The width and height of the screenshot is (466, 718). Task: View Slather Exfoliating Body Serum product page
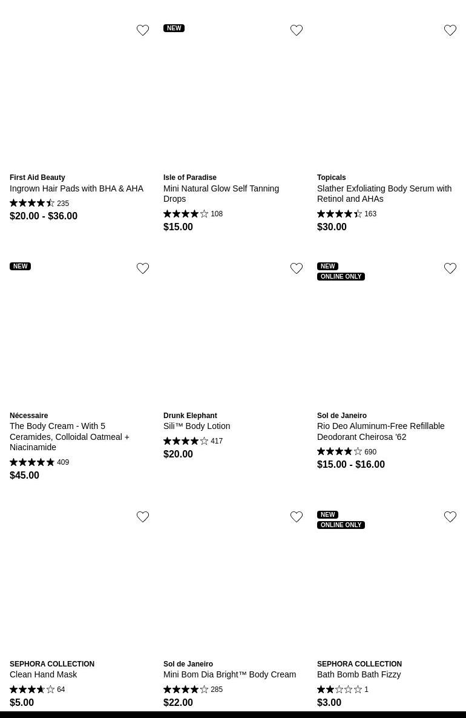click(x=384, y=193)
